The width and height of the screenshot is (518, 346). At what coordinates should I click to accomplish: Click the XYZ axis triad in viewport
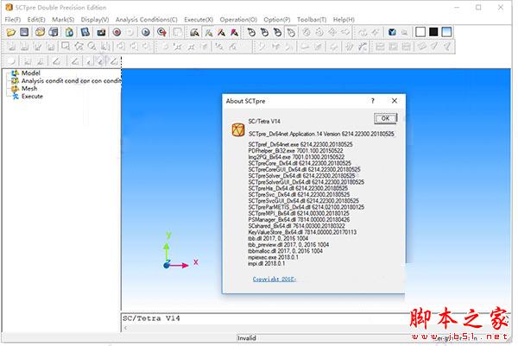coord(180,252)
